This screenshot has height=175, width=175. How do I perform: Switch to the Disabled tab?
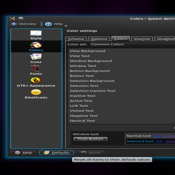tap(165, 39)
